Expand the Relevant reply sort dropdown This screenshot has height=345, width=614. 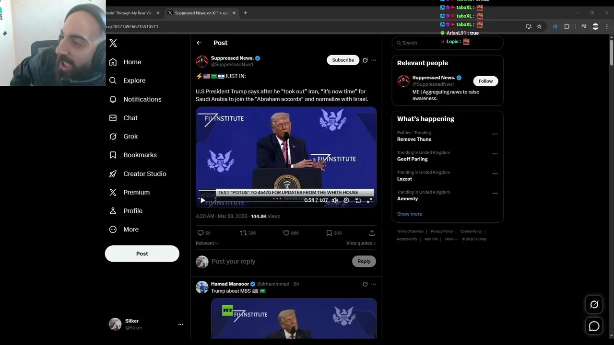[x=207, y=243]
